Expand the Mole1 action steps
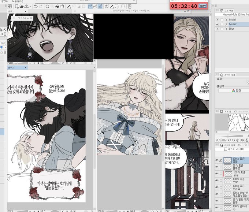The width and height of the screenshot is (249, 212). [x=226, y=20]
